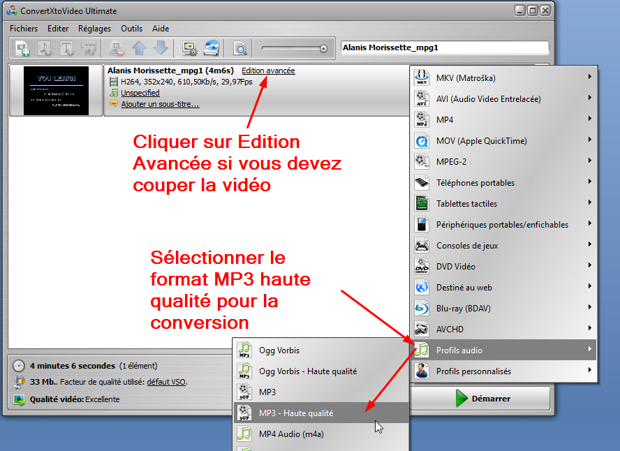Select the MP3 profile entry
Viewport: 620px width, 451px height.
click(x=321, y=392)
